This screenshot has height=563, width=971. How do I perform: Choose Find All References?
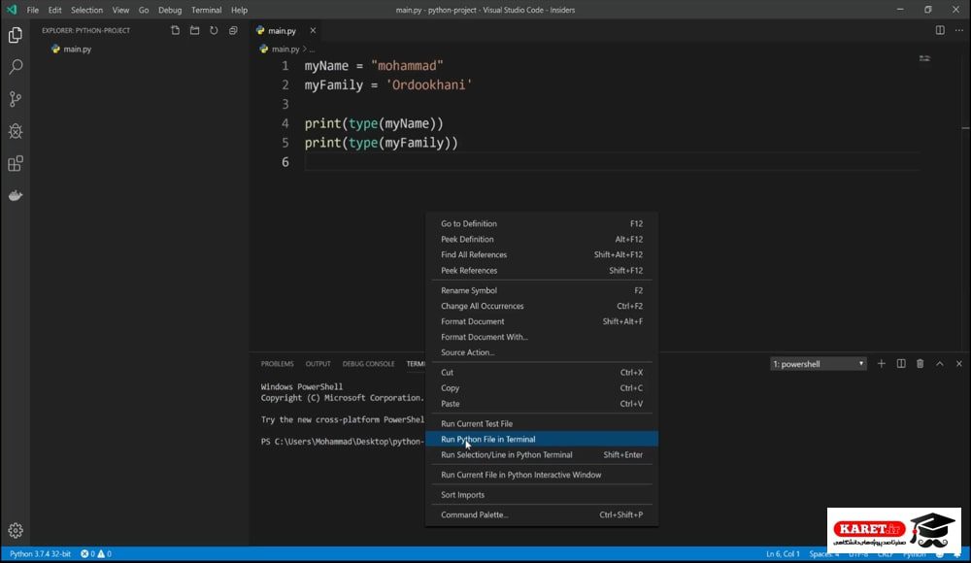click(541, 254)
